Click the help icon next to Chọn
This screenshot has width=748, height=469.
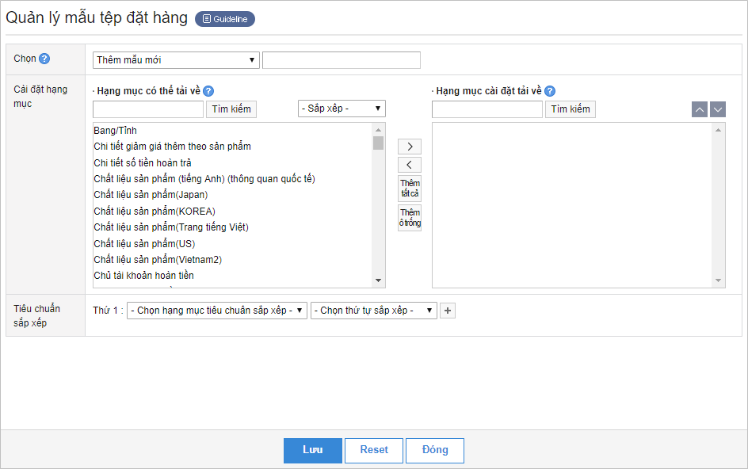point(44,59)
